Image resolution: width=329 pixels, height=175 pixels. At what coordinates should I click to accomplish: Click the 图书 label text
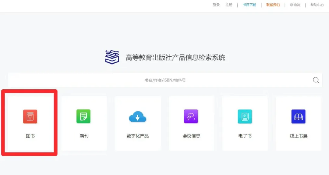30,136
